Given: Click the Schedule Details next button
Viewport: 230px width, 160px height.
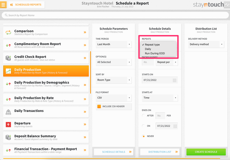Looking at the screenshot, I should (114, 152).
